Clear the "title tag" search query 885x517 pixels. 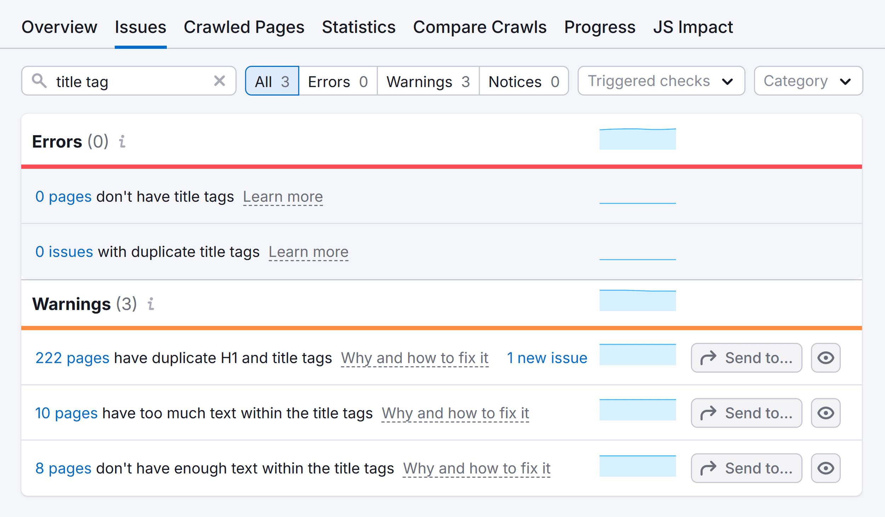pyautogui.click(x=219, y=81)
